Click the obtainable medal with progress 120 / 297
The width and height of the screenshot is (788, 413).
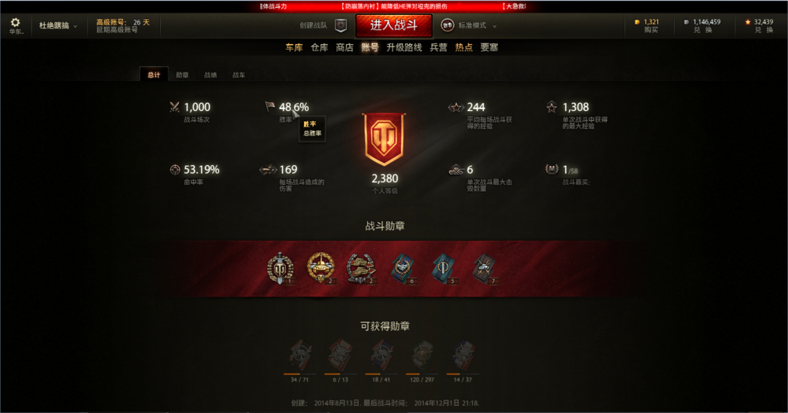(422, 355)
